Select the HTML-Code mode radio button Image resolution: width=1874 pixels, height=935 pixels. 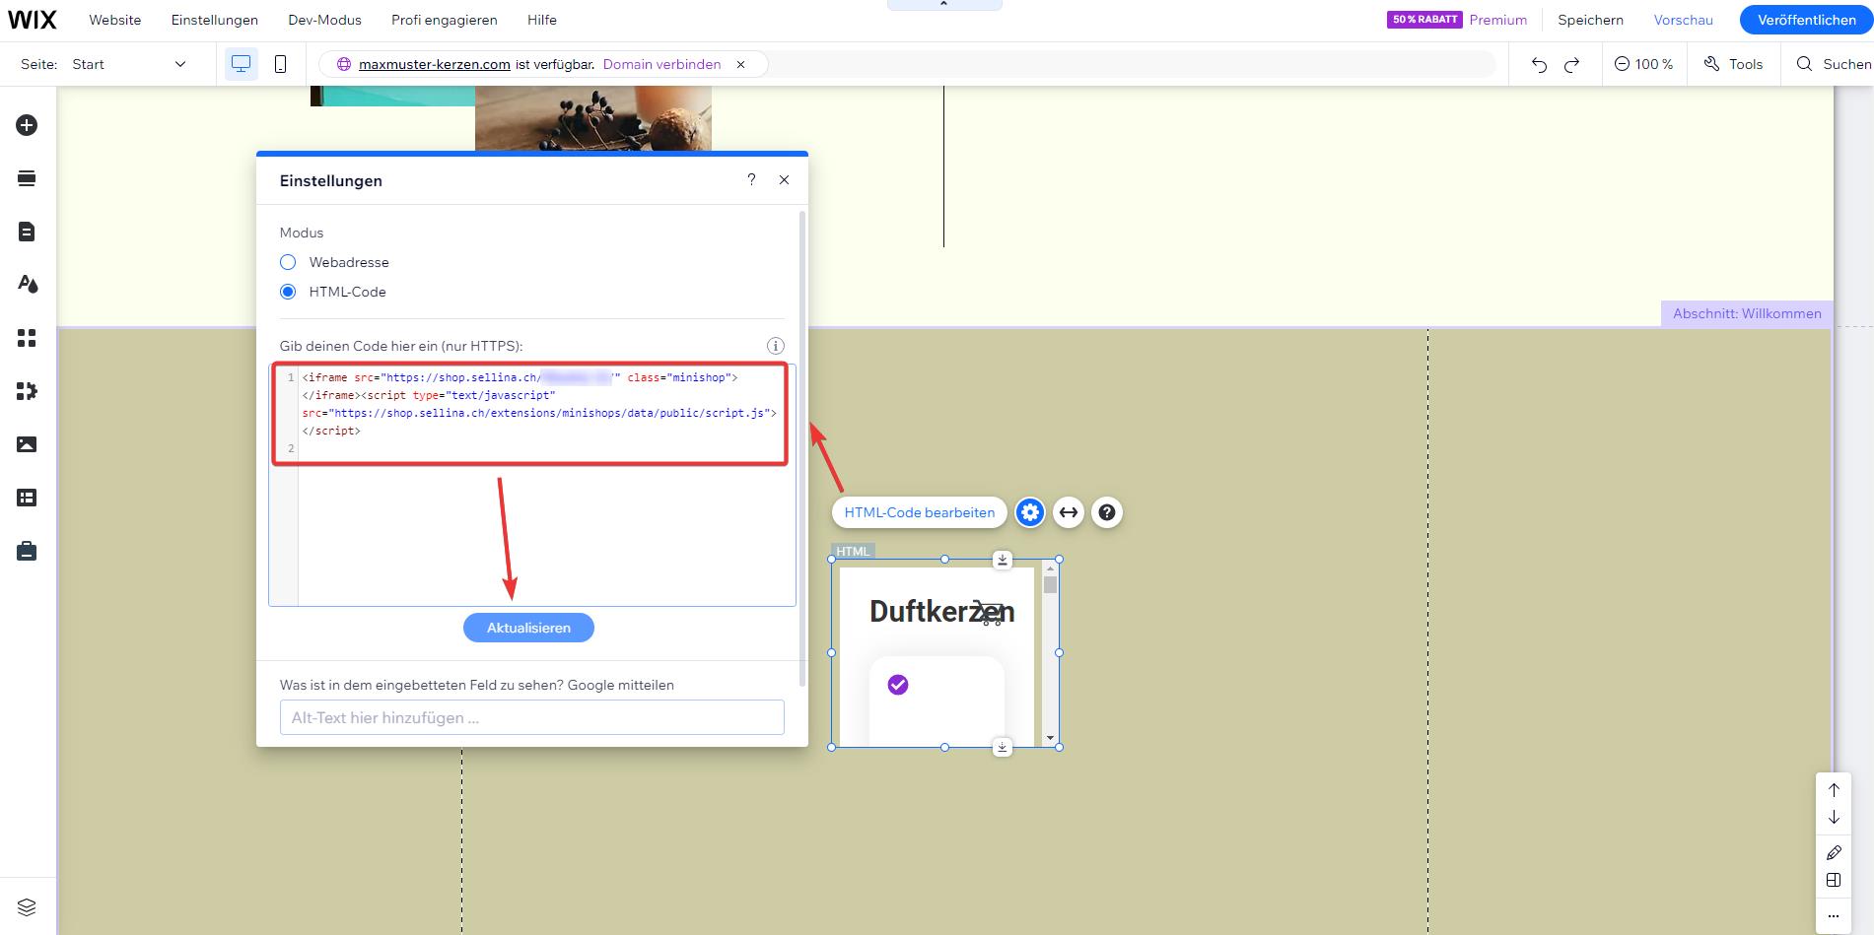click(288, 292)
